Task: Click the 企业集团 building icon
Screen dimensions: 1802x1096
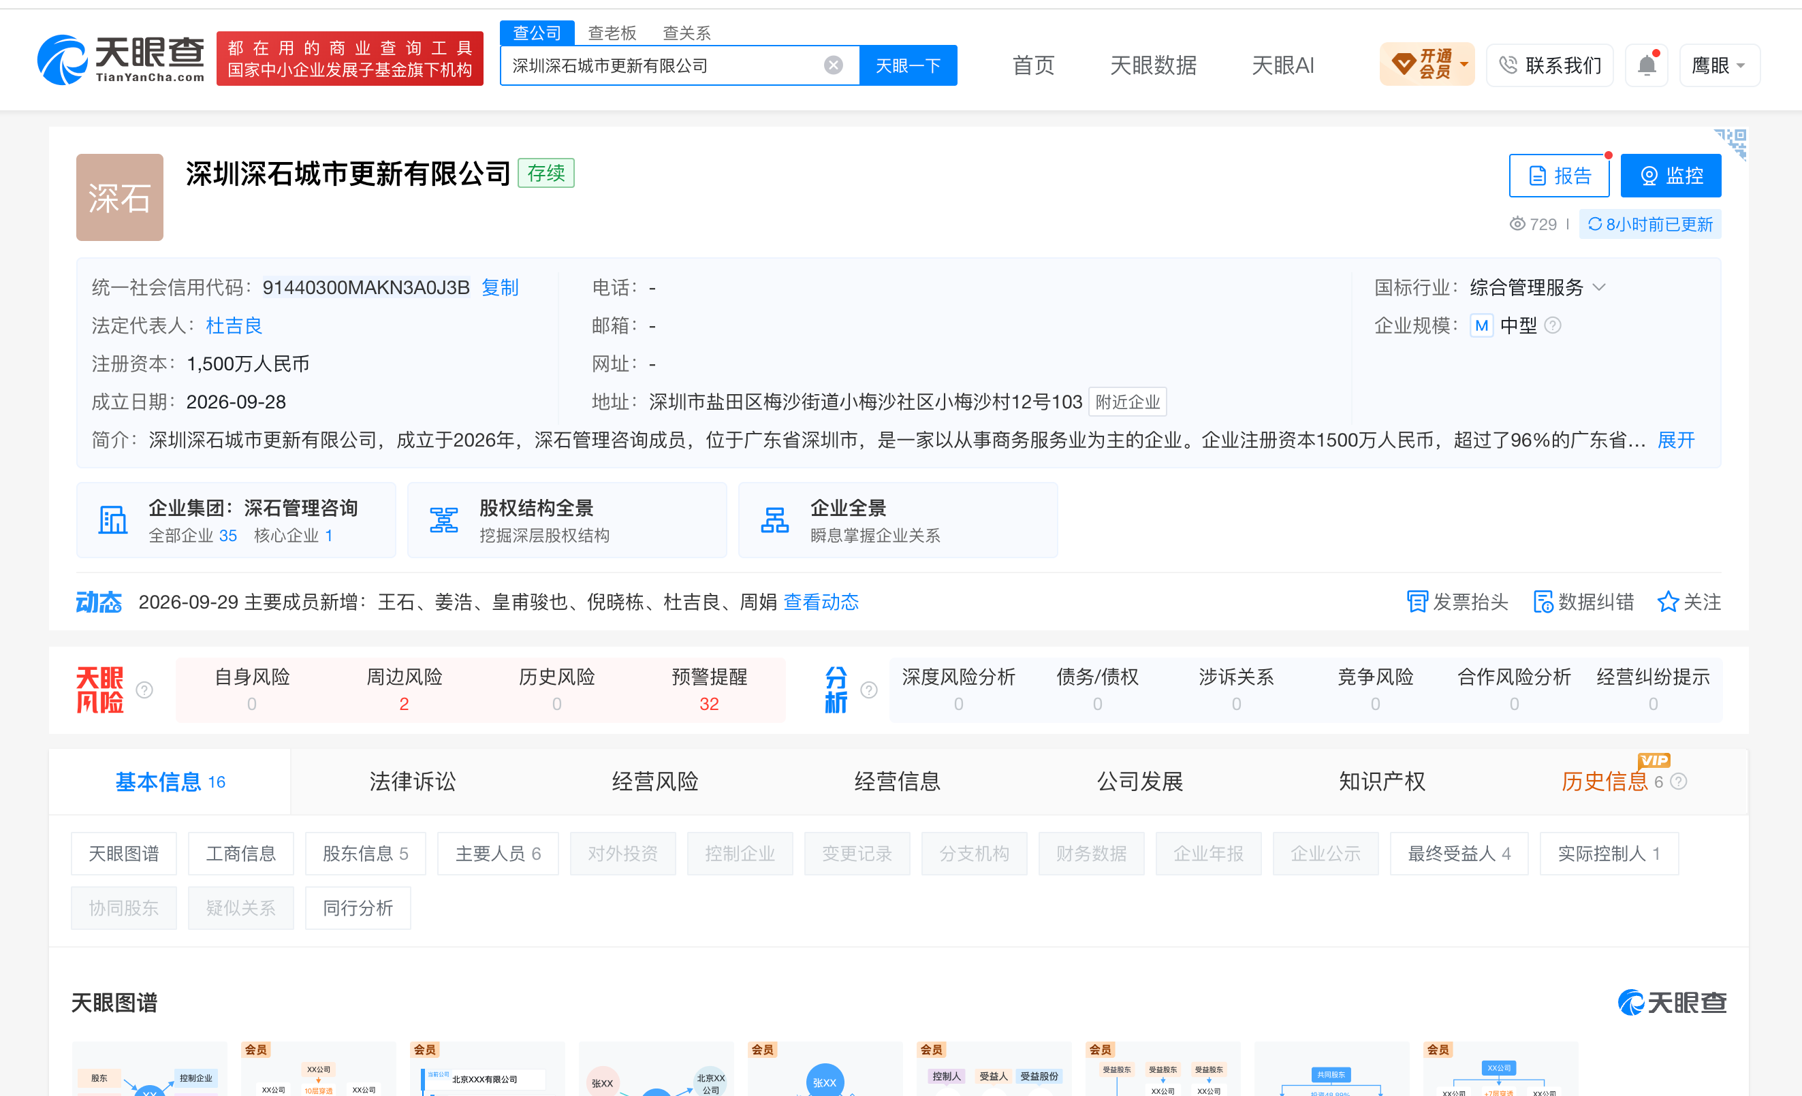Action: (112, 520)
